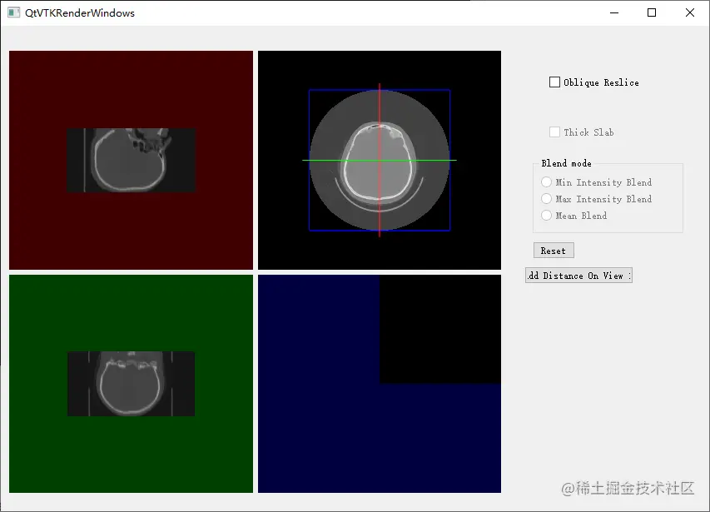Enable the Oblique Reslice checkbox
Viewport: 710px width, 512px height.
coord(554,82)
